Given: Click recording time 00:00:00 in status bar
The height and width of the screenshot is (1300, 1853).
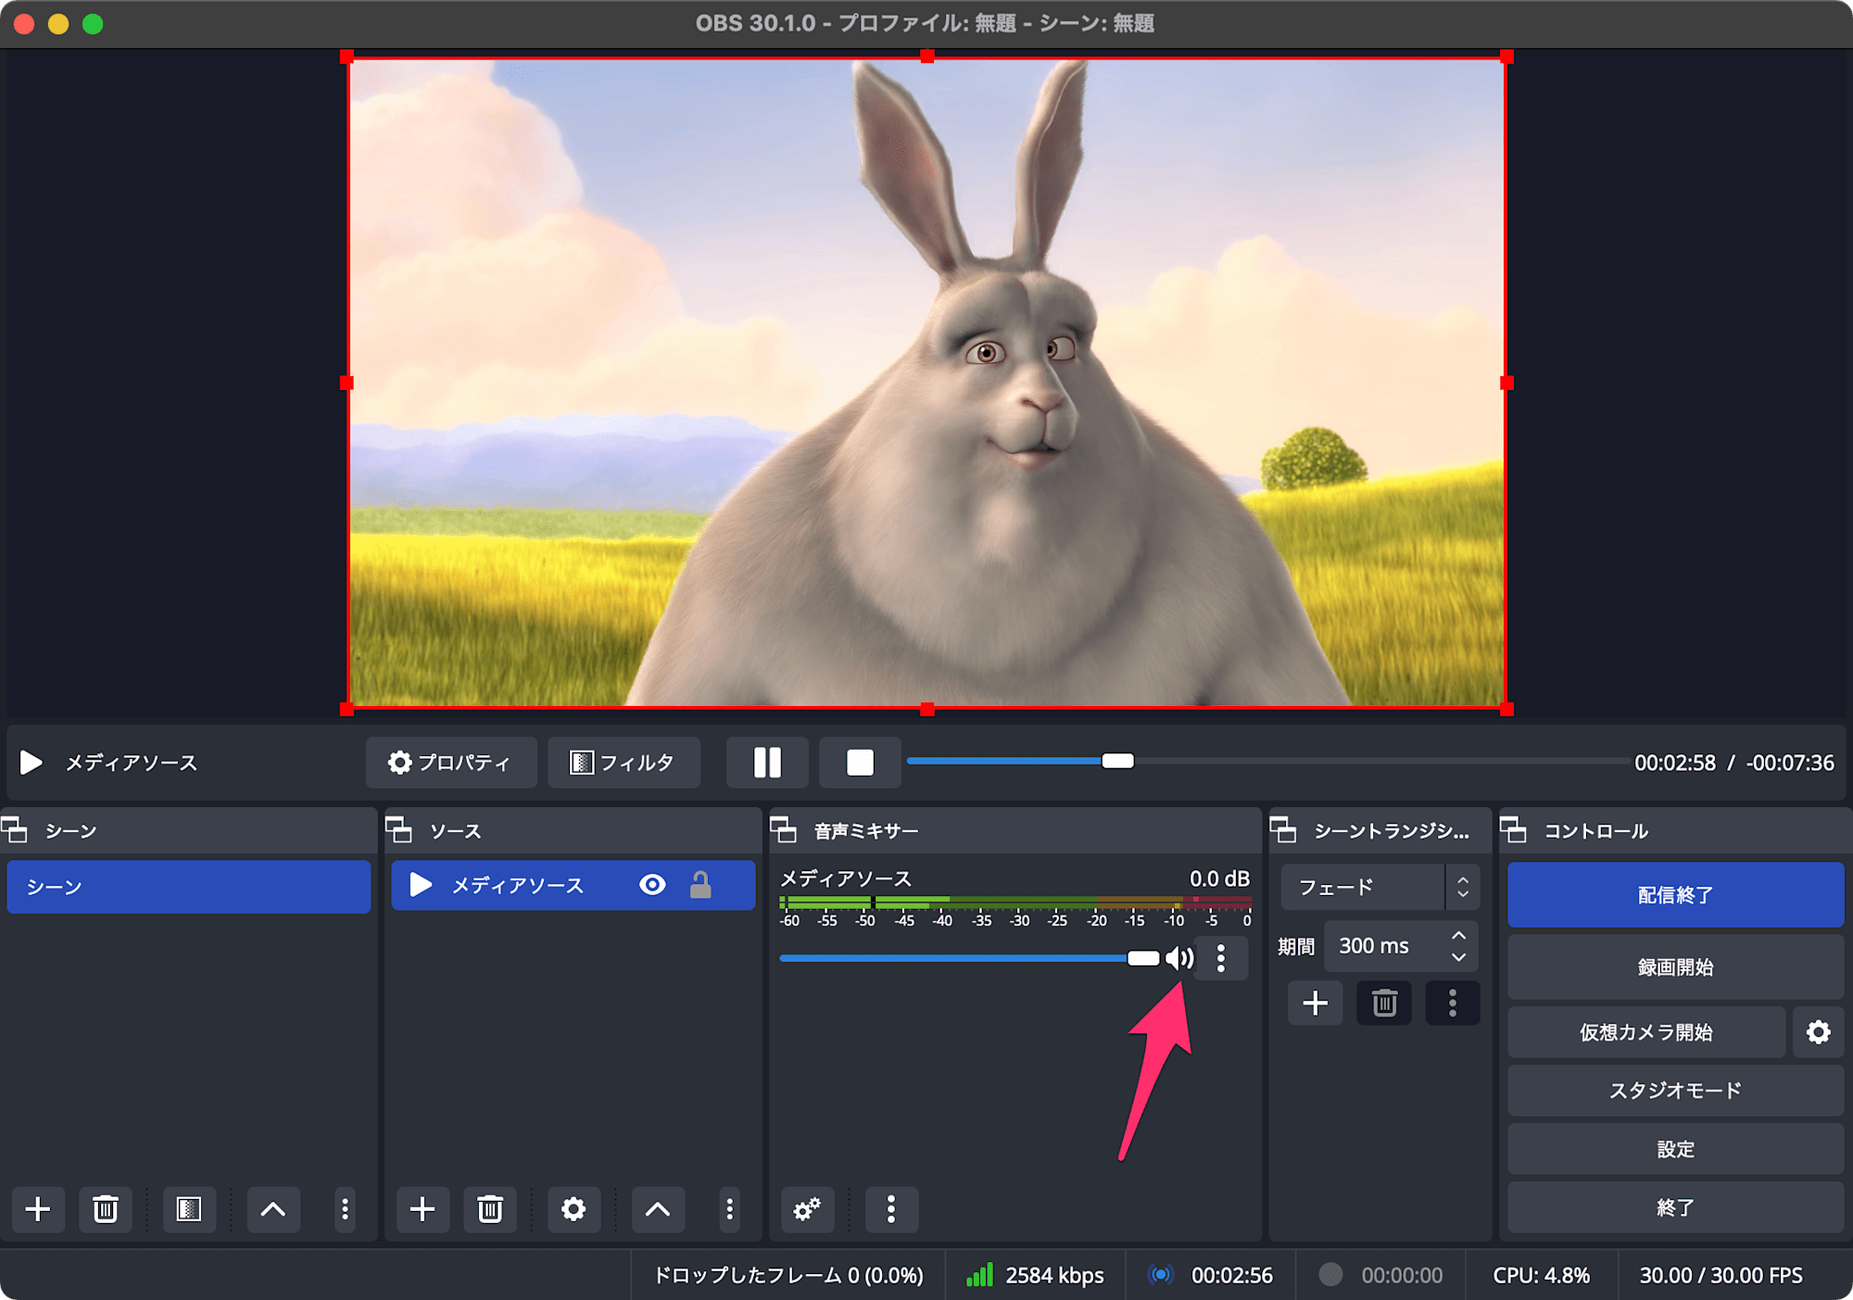Looking at the screenshot, I should coord(1402,1275).
